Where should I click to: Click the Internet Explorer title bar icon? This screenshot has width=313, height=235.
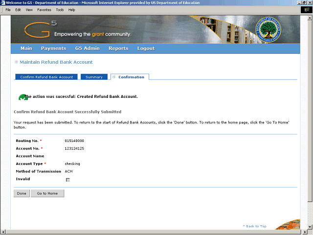point(2,2)
